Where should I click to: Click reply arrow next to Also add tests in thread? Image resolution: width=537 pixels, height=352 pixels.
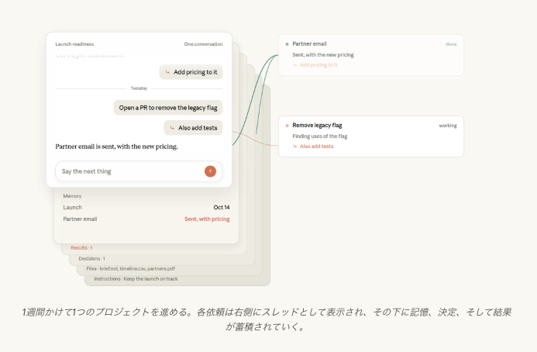point(295,147)
